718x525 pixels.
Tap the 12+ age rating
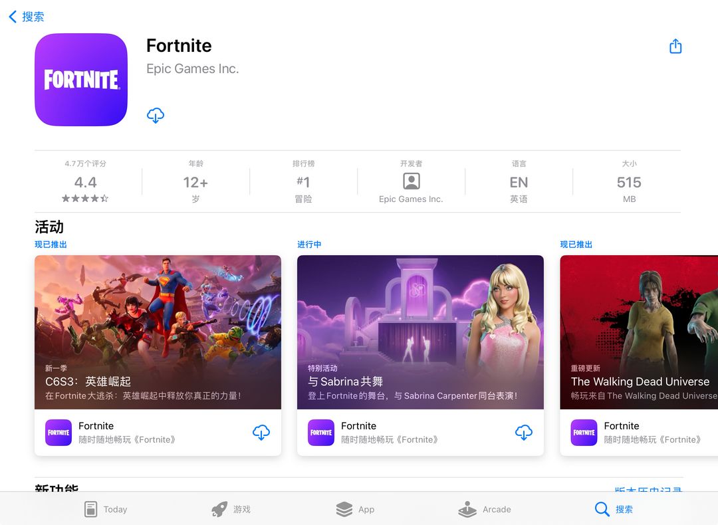pyautogui.click(x=195, y=182)
